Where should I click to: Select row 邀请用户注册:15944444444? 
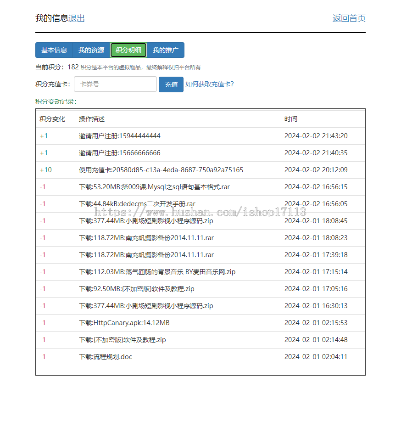(200, 136)
